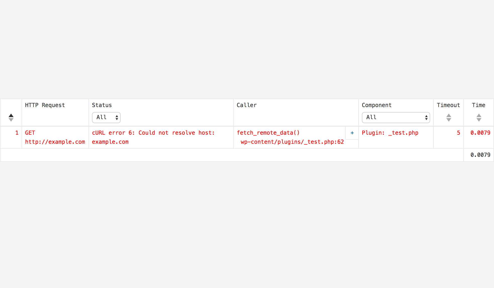Sort Time column descending via down arrow
The height and width of the screenshot is (288, 494).
[479, 120]
